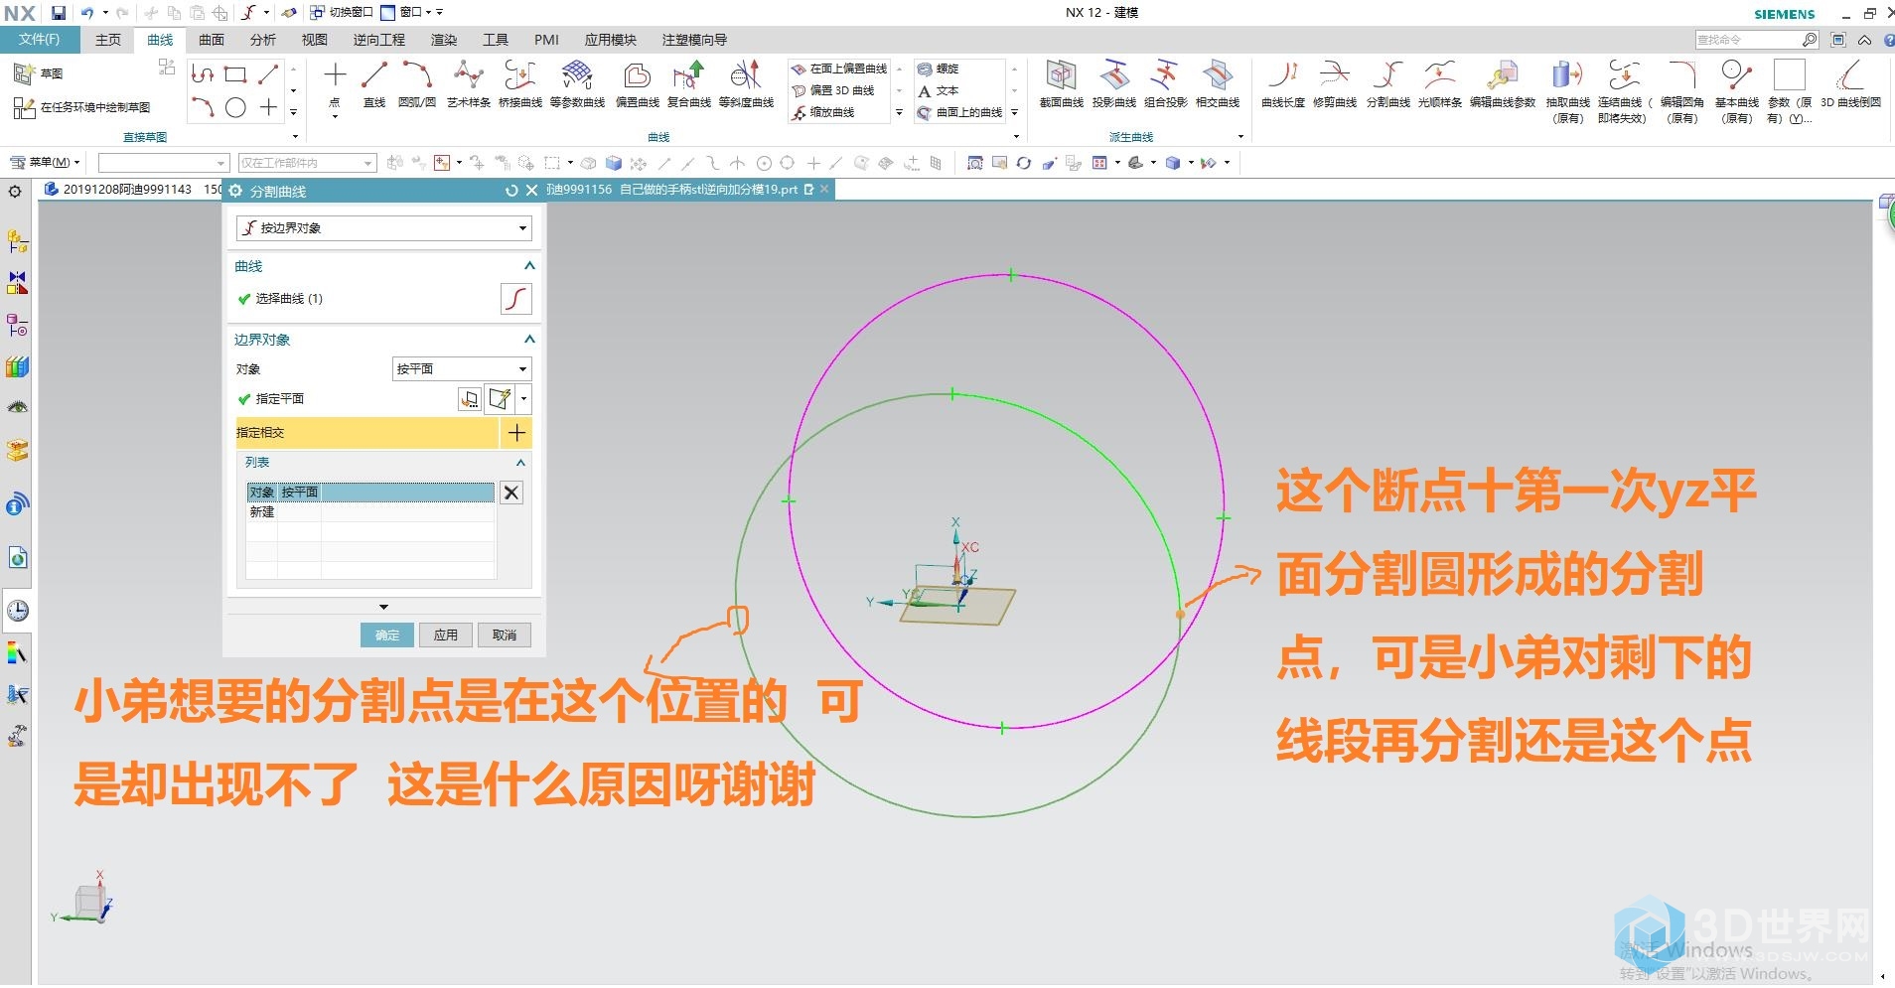Click the history clock icon in the sidebar
1895x988 pixels.
[x=18, y=611]
